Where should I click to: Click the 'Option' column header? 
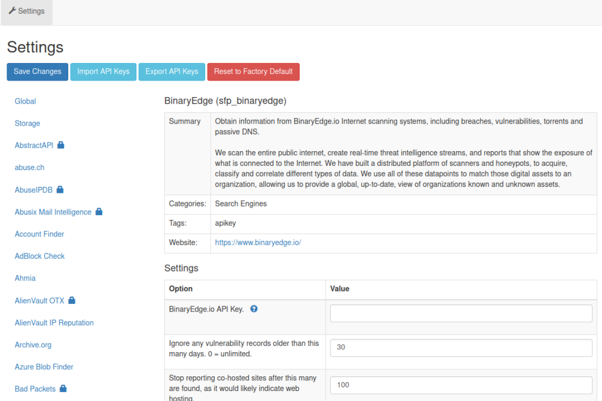click(x=180, y=289)
